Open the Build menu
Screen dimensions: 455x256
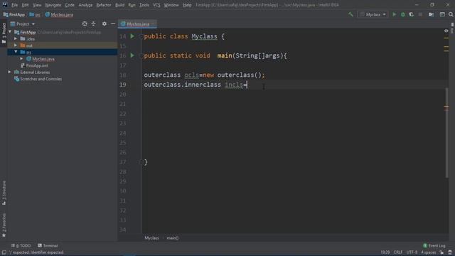coord(120,5)
